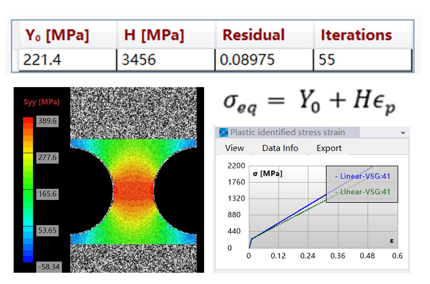This screenshot has width=430, height=284.
Task: Open the panel dropdown arrow beside the title
Action: pos(403,133)
